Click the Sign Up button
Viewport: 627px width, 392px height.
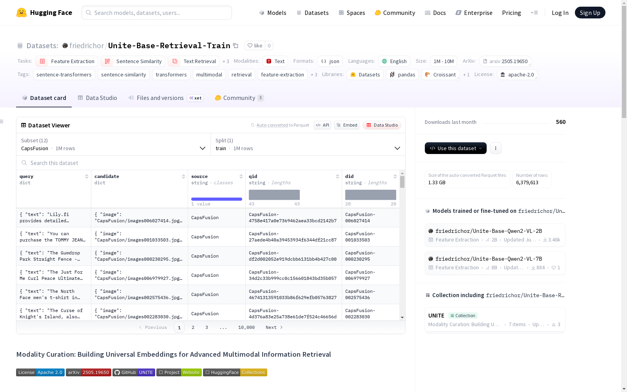tap(590, 13)
